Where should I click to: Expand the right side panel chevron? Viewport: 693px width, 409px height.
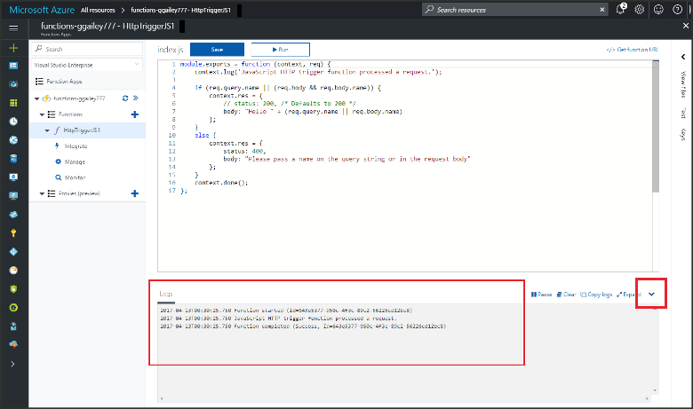coord(683,57)
